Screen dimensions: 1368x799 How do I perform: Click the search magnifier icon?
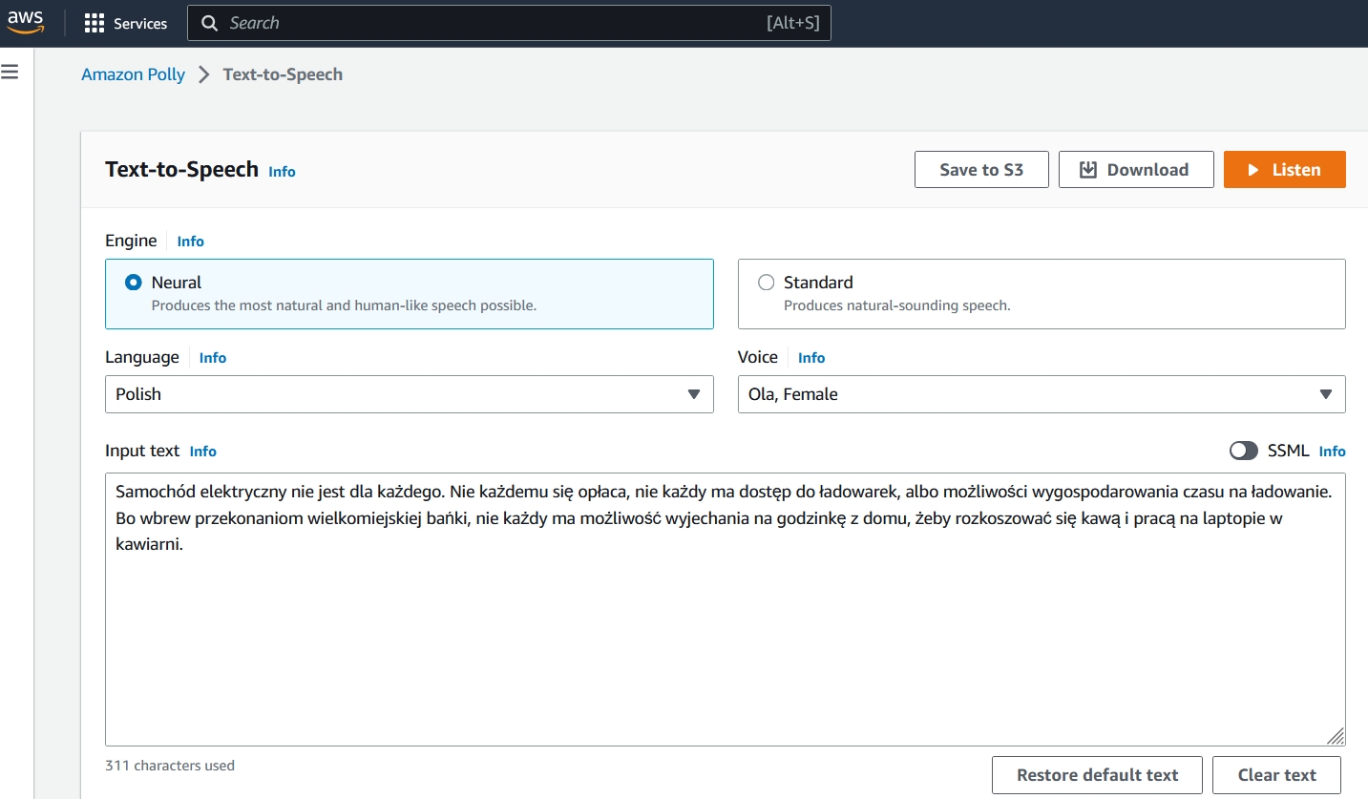pos(210,23)
